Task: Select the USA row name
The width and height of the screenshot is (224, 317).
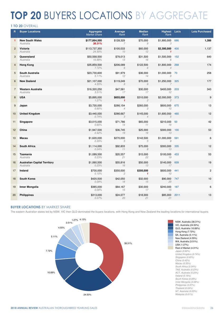Action: 23,97
